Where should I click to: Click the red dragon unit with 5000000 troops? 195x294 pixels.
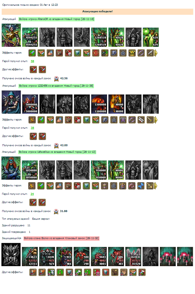coord(30,104)
